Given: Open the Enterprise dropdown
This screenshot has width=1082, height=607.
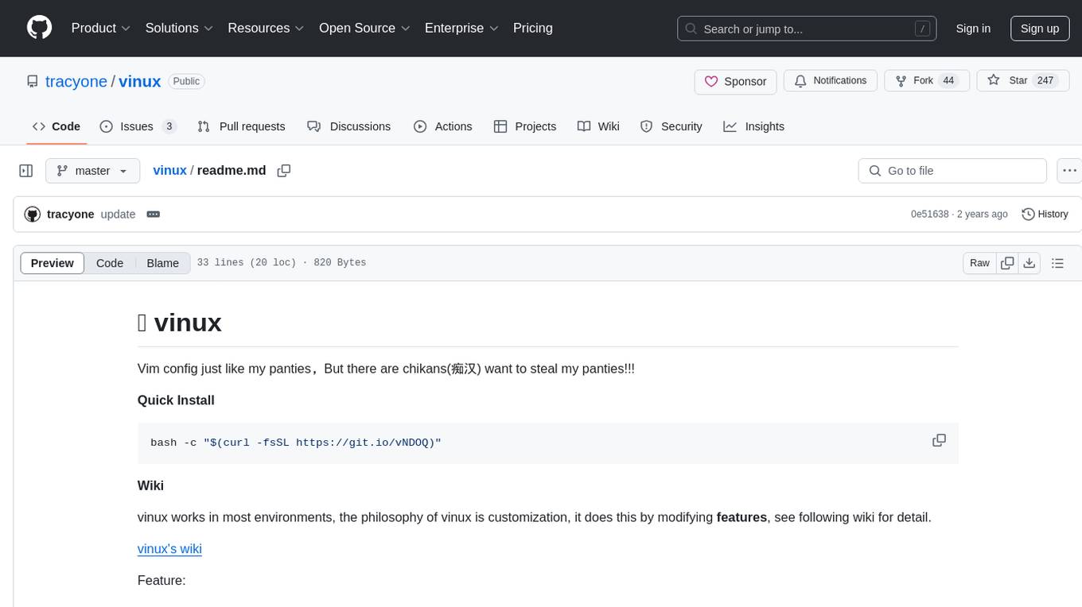Looking at the screenshot, I should click(x=461, y=28).
